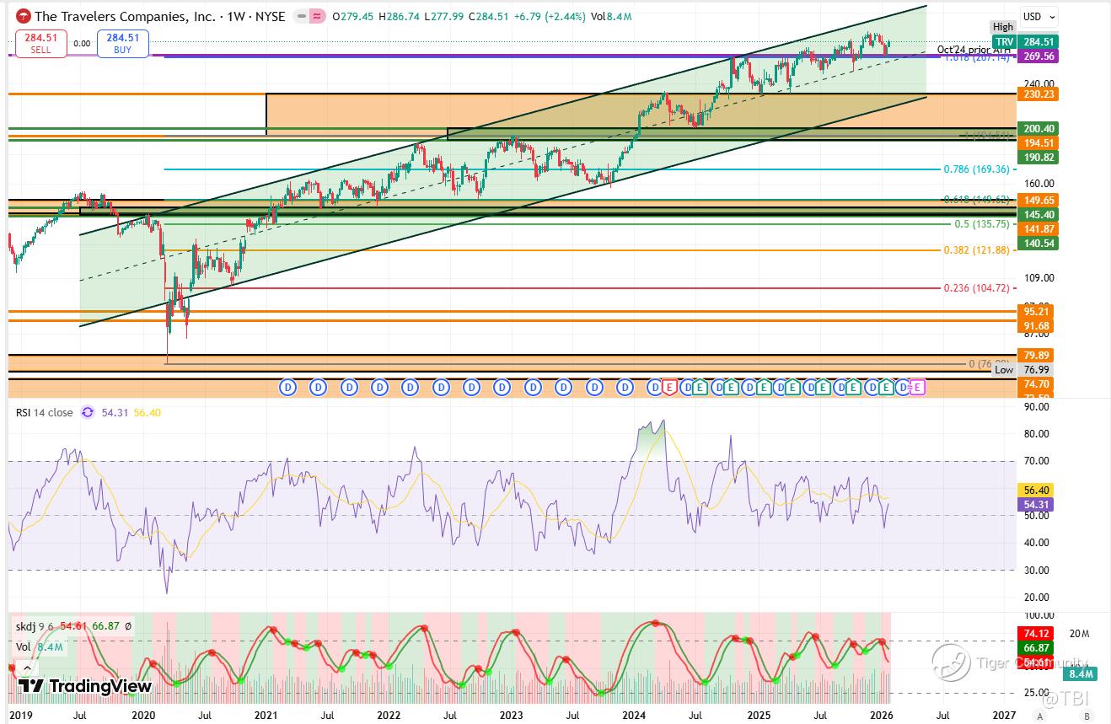Image resolution: width=1111 pixels, height=724 pixels.
Task: Select the purple 269.56 price level tag
Action: 1038,56
